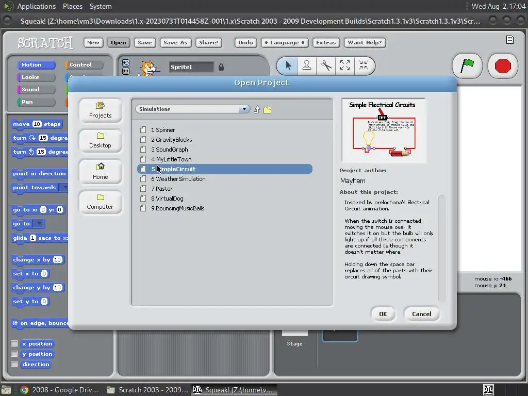Switch to Motion block category
Screen dimensions: 528x396
37,64
